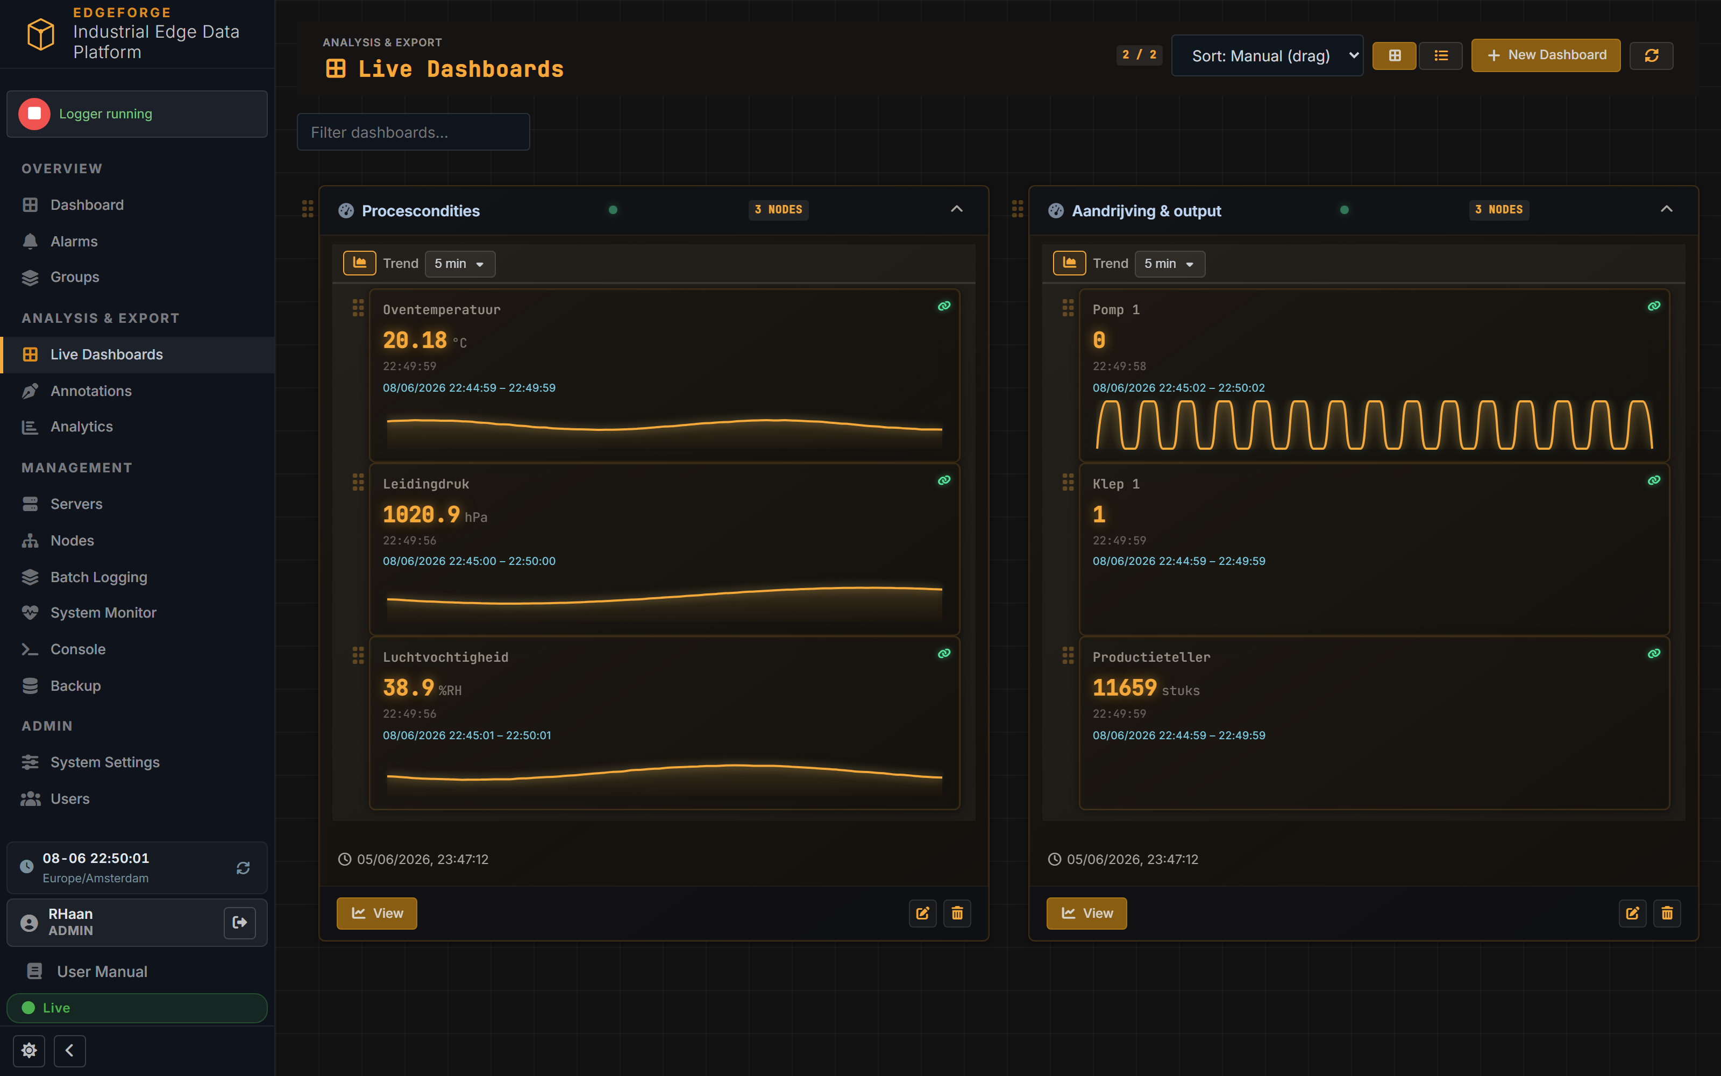Click the link icon on Leidingdruk tile
This screenshot has width=1721, height=1076.
[944, 480]
